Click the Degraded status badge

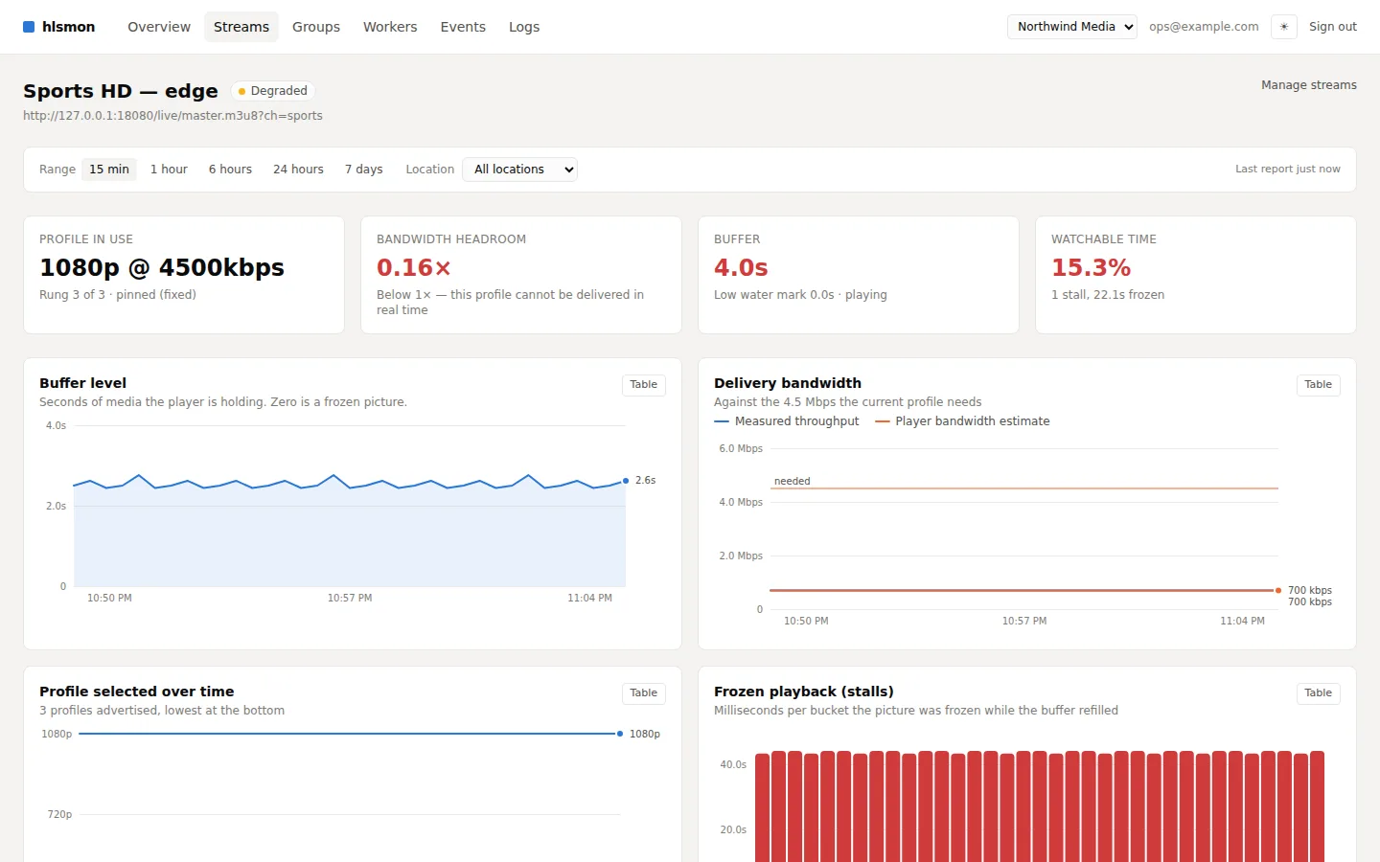(x=273, y=91)
